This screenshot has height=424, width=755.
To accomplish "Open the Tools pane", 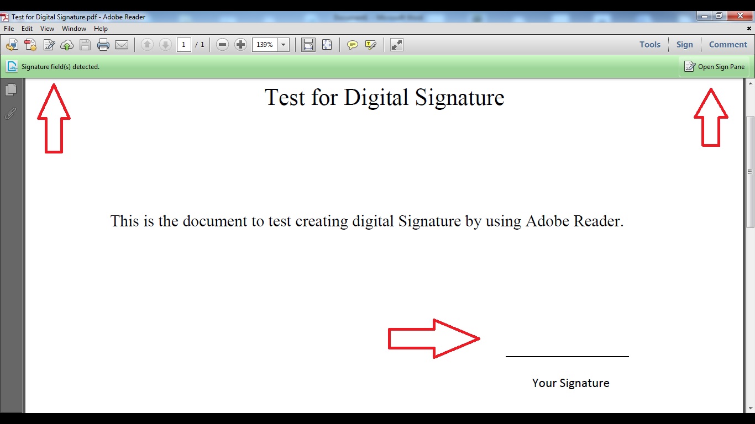I will (x=650, y=44).
